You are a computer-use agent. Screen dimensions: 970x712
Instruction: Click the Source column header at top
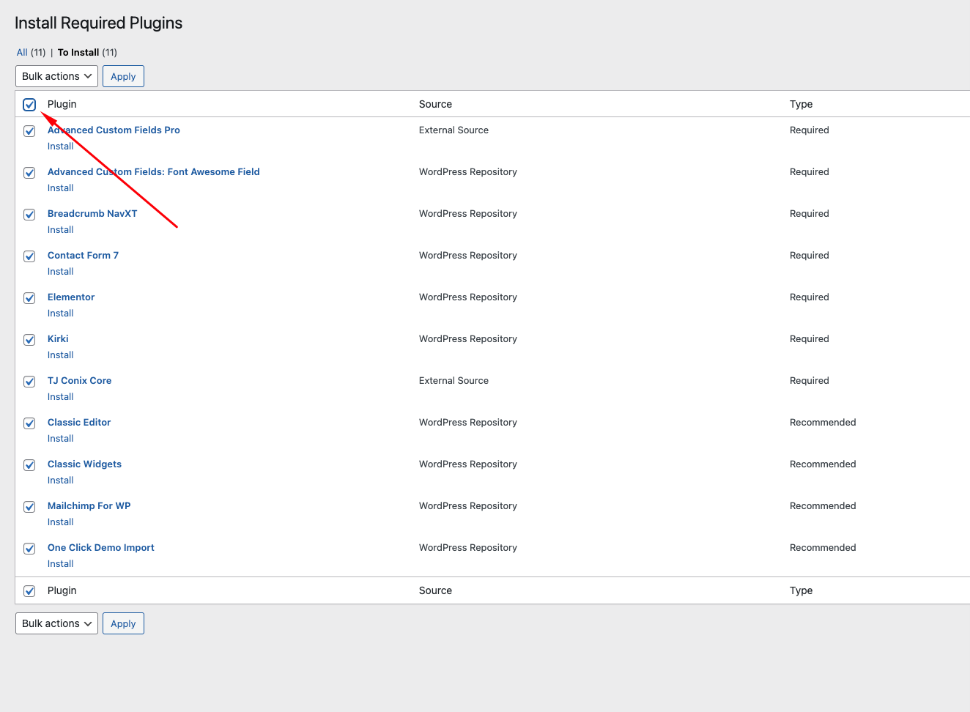pos(435,104)
